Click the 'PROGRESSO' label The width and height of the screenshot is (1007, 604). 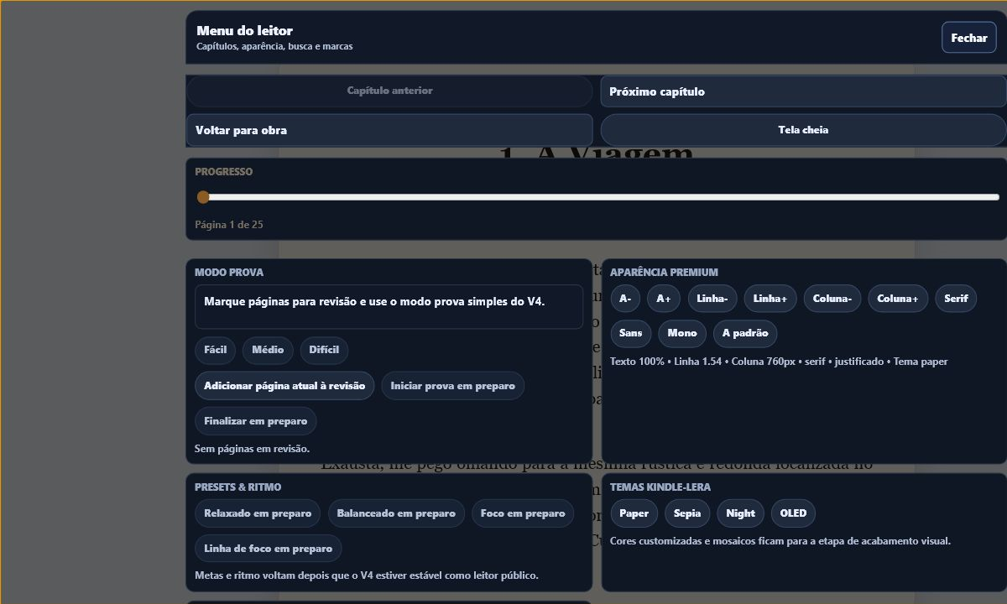pyautogui.click(x=224, y=172)
